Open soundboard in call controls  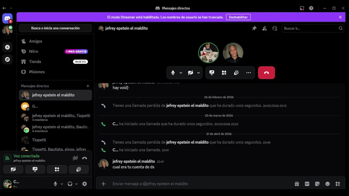pos(236,73)
